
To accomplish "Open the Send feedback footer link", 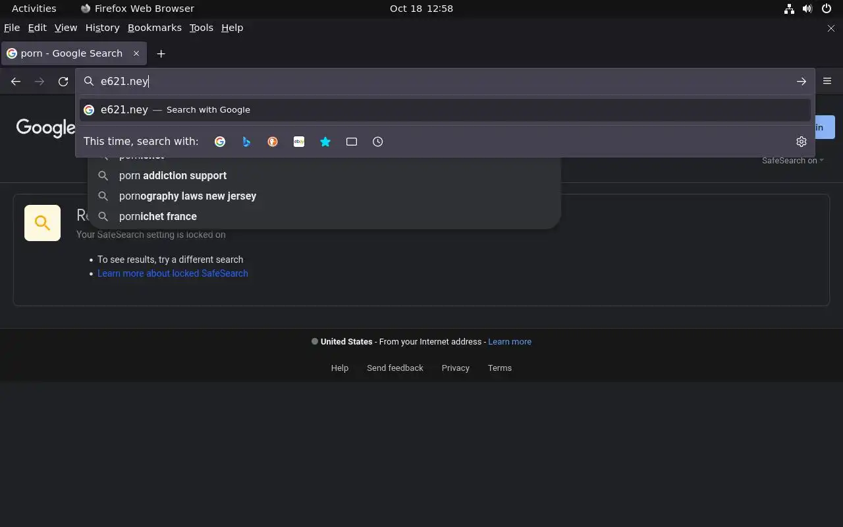I will [x=395, y=368].
